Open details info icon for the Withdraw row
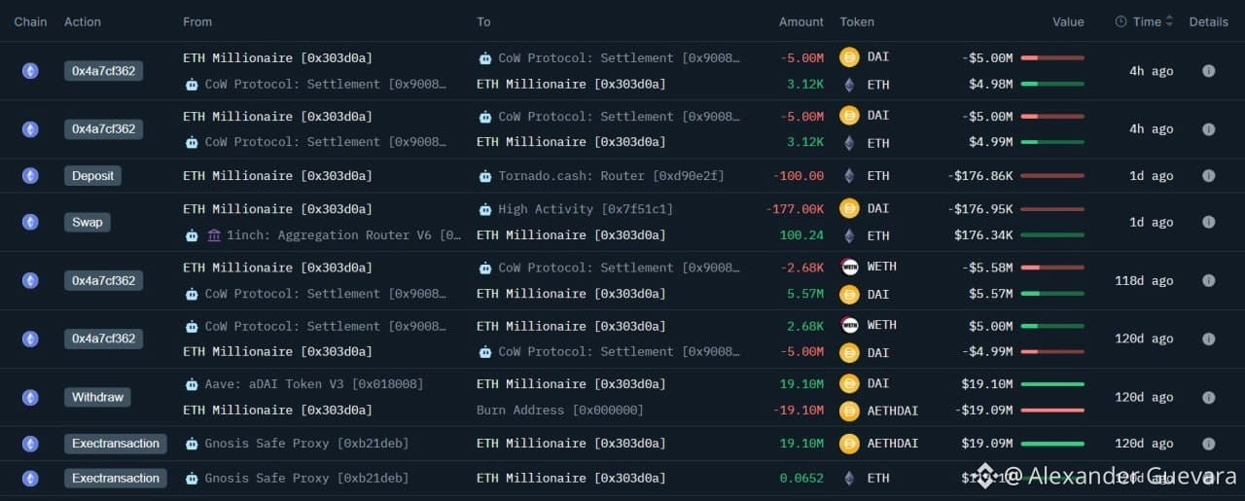Image resolution: width=1245 pixels, height=501 pixels. click(x=1208, y=397)
